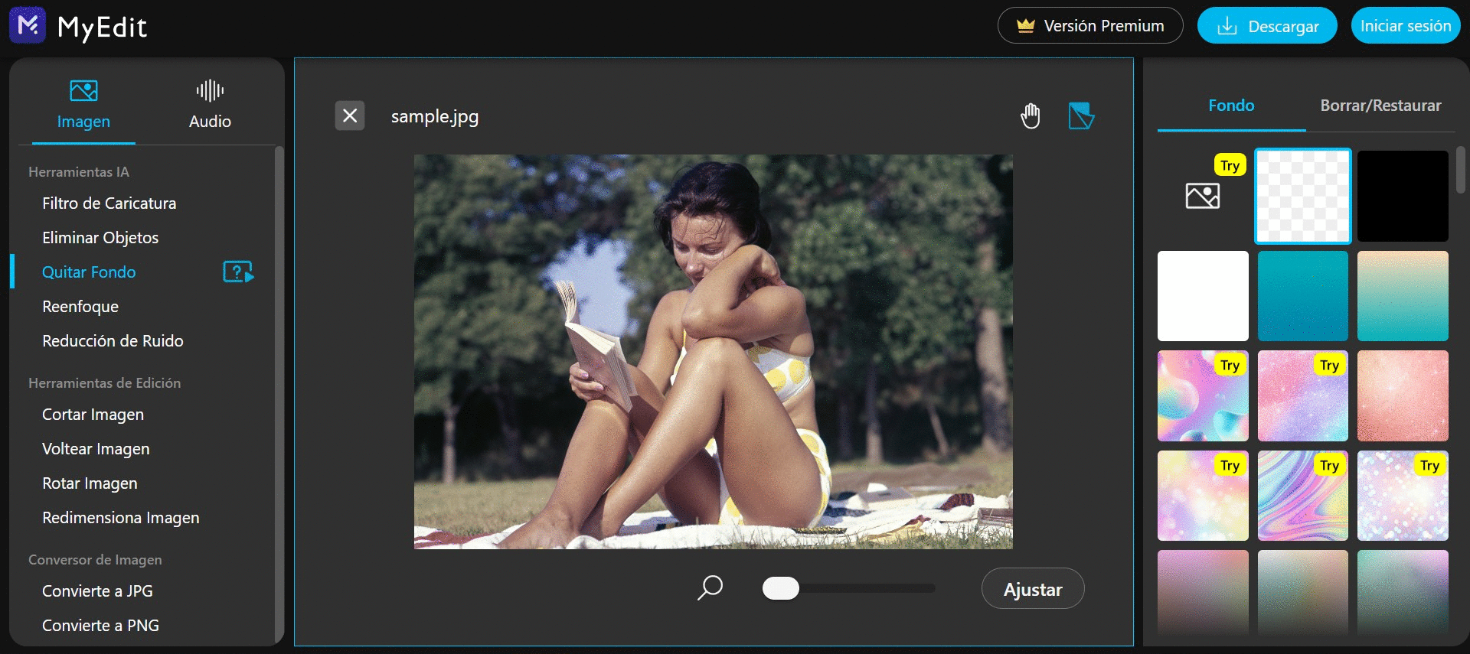Viewport: 1470px width, 654px height.
Task: Select Convierte a JPG
Action: [x=97, y=591]
